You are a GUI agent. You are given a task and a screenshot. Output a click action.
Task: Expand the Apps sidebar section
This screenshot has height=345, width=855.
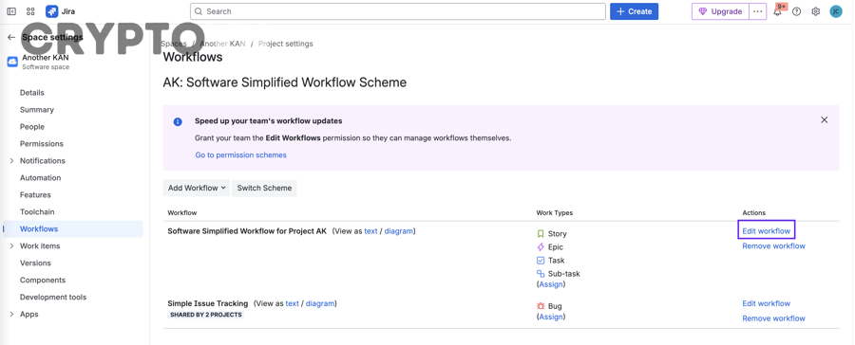tap(12, 314)
